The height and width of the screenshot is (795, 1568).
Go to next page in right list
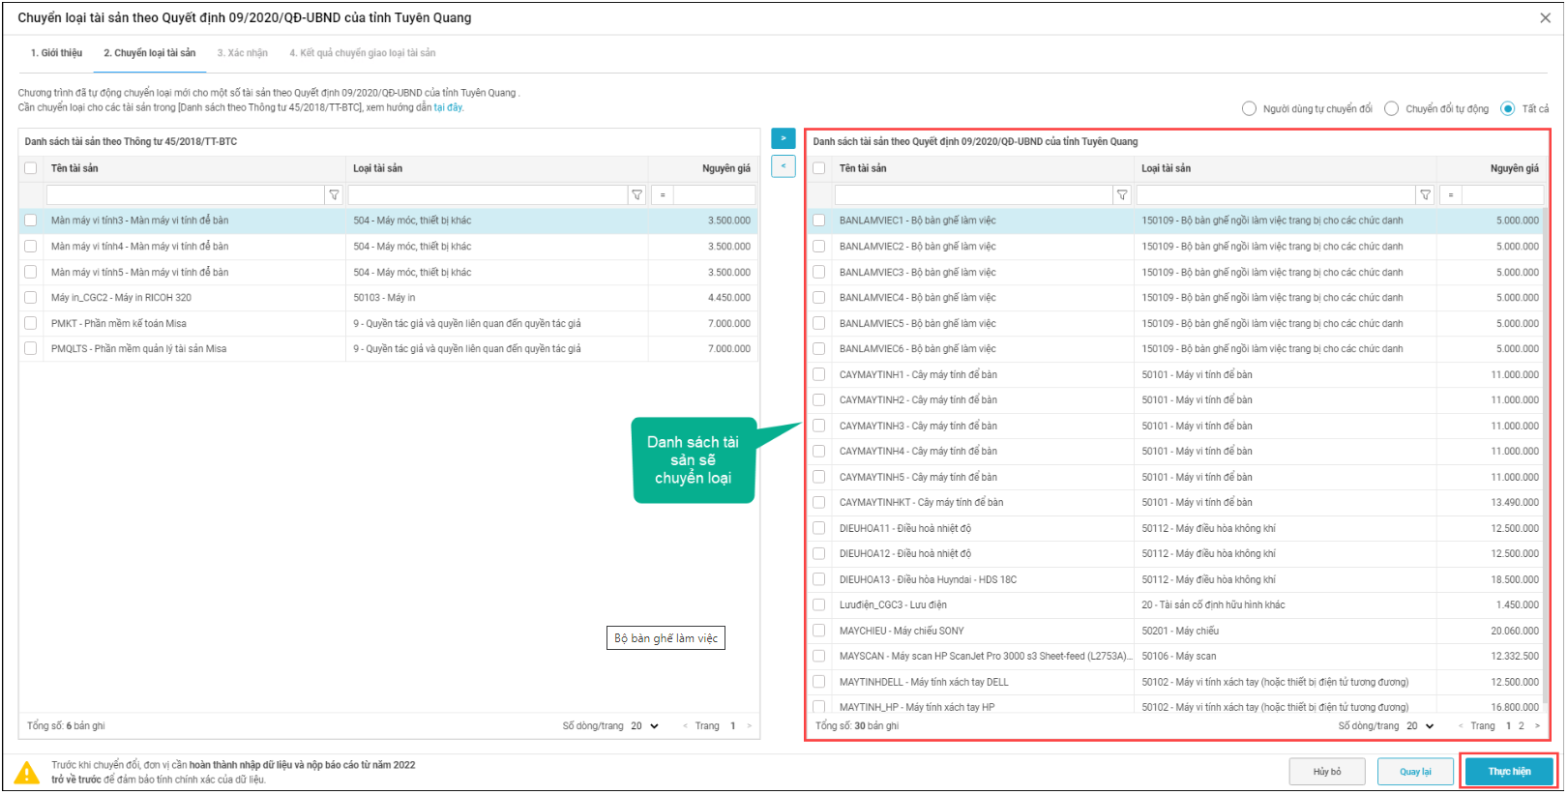[x=1537, y=726]
